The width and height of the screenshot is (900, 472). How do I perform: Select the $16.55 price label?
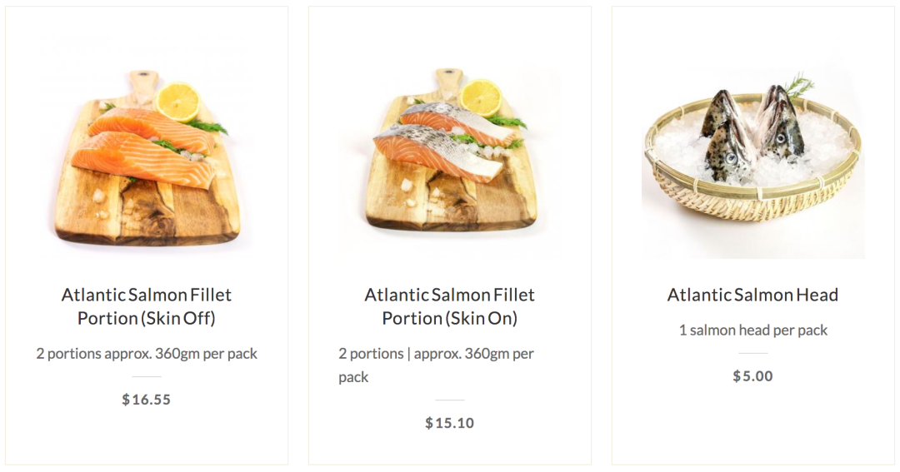(x=147, y=400)
